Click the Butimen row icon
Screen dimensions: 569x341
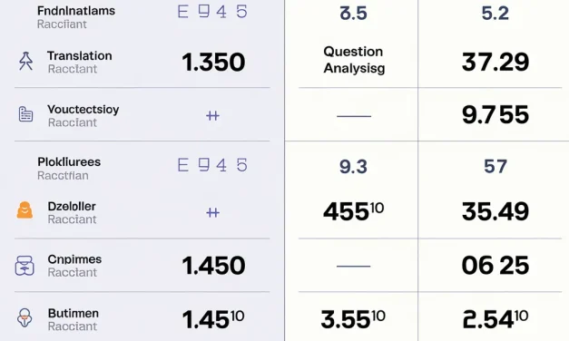(25, 317)
